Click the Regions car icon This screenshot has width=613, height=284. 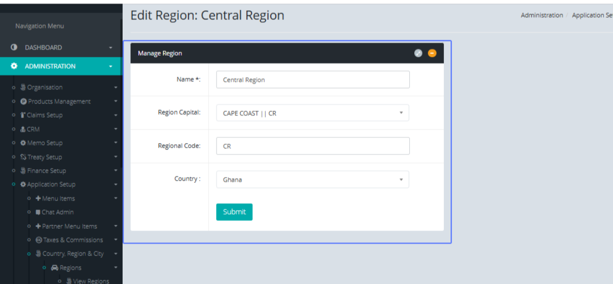(55, 268)
